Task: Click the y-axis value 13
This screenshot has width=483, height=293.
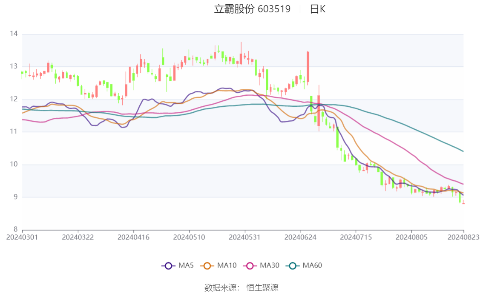Action: (14, 66)
